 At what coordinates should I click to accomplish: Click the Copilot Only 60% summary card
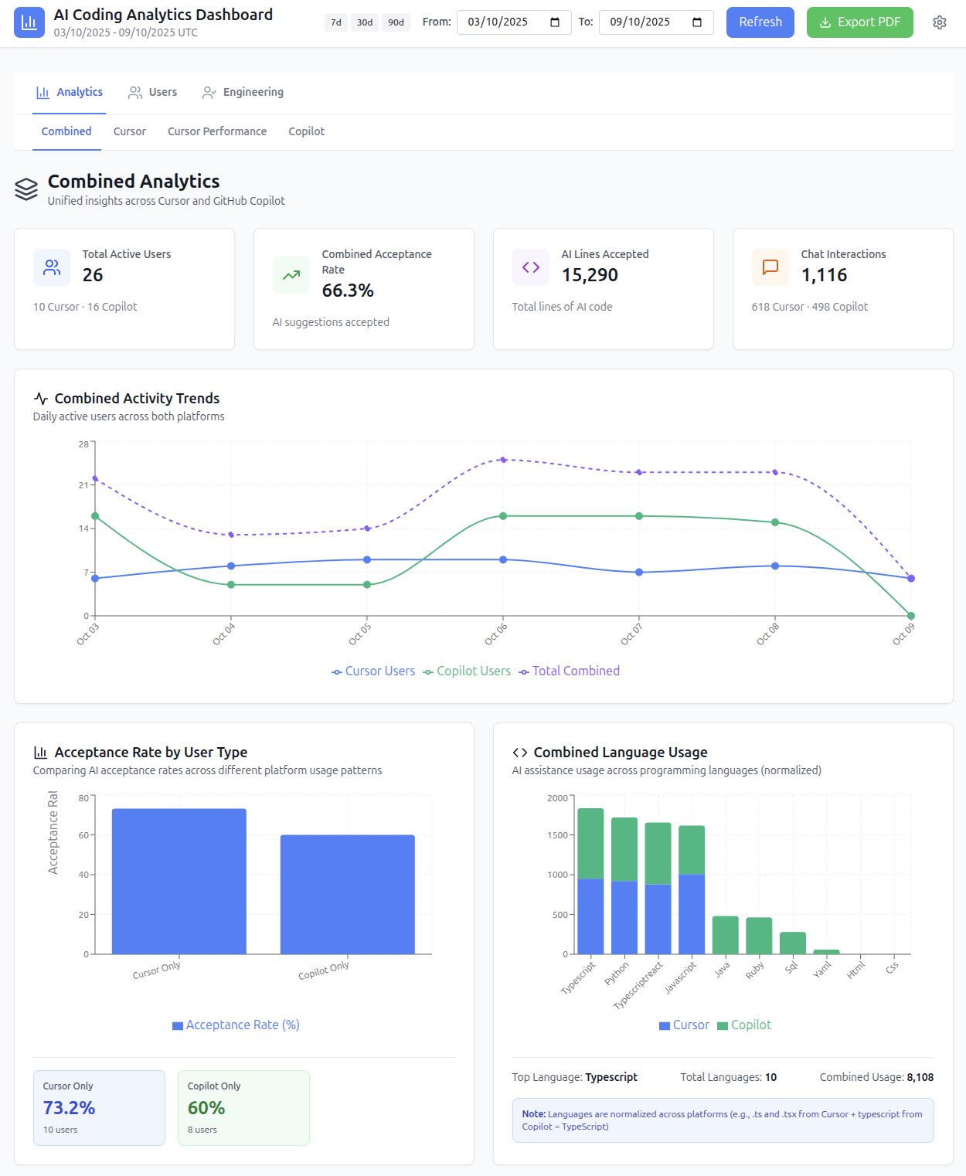243,1108
